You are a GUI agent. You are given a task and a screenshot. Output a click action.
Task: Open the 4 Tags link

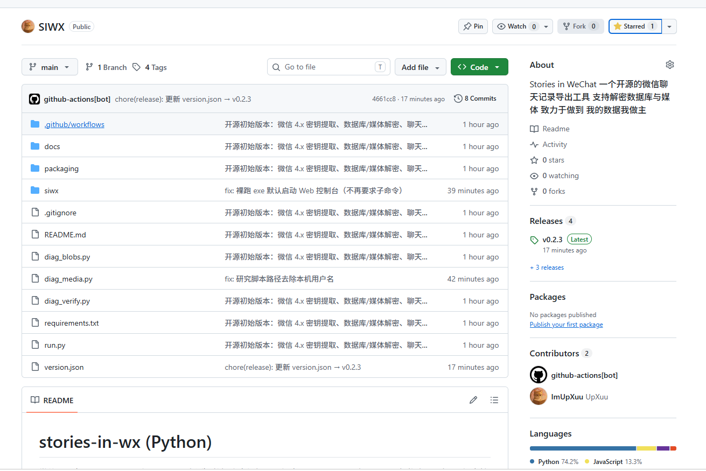coord(150,67)
